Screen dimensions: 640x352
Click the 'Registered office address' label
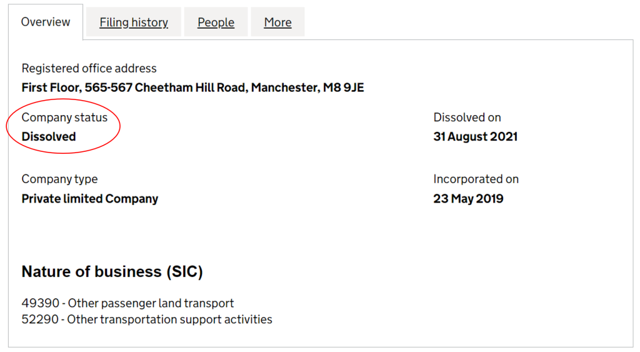coord(89,68)
